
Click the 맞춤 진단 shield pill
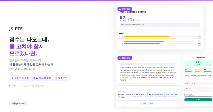(x=61, y=78)
